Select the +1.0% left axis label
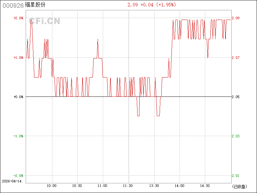This screenshot has width=257, height=193. [18, 58]
